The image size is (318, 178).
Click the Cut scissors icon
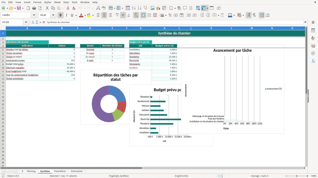pyautogui.click(x=47, y=8)
